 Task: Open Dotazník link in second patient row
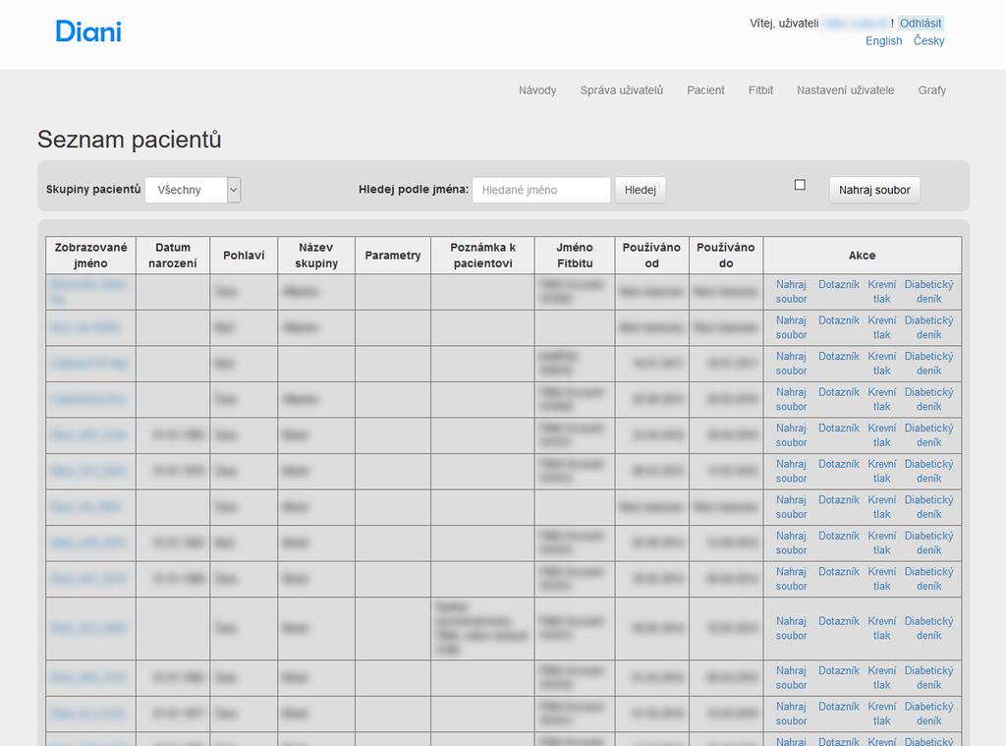(x=838, y=320)
